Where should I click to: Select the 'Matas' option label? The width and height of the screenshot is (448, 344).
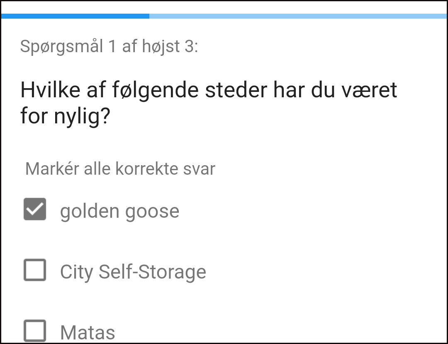pyautogui.click(x=88, y=332)
